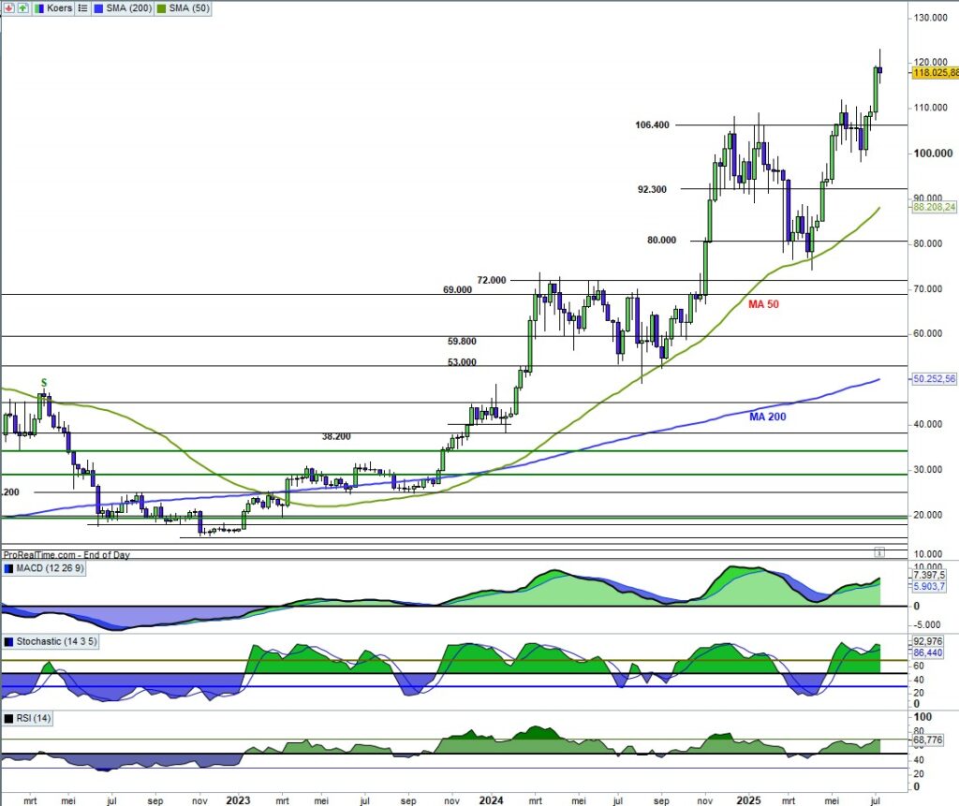Open the MACD (12 26 9) settings label

coord(50,569)
